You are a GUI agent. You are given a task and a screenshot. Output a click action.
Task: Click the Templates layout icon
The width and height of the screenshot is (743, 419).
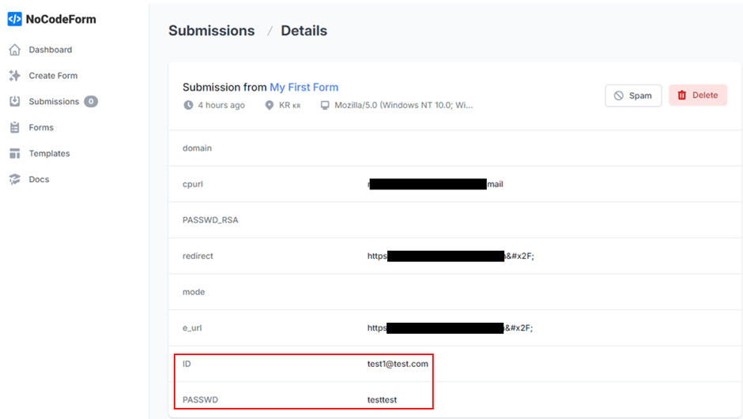pyautogui.click(x=15, y=153)
